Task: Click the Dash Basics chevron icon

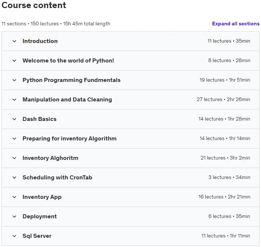Action: coord(14,119)
